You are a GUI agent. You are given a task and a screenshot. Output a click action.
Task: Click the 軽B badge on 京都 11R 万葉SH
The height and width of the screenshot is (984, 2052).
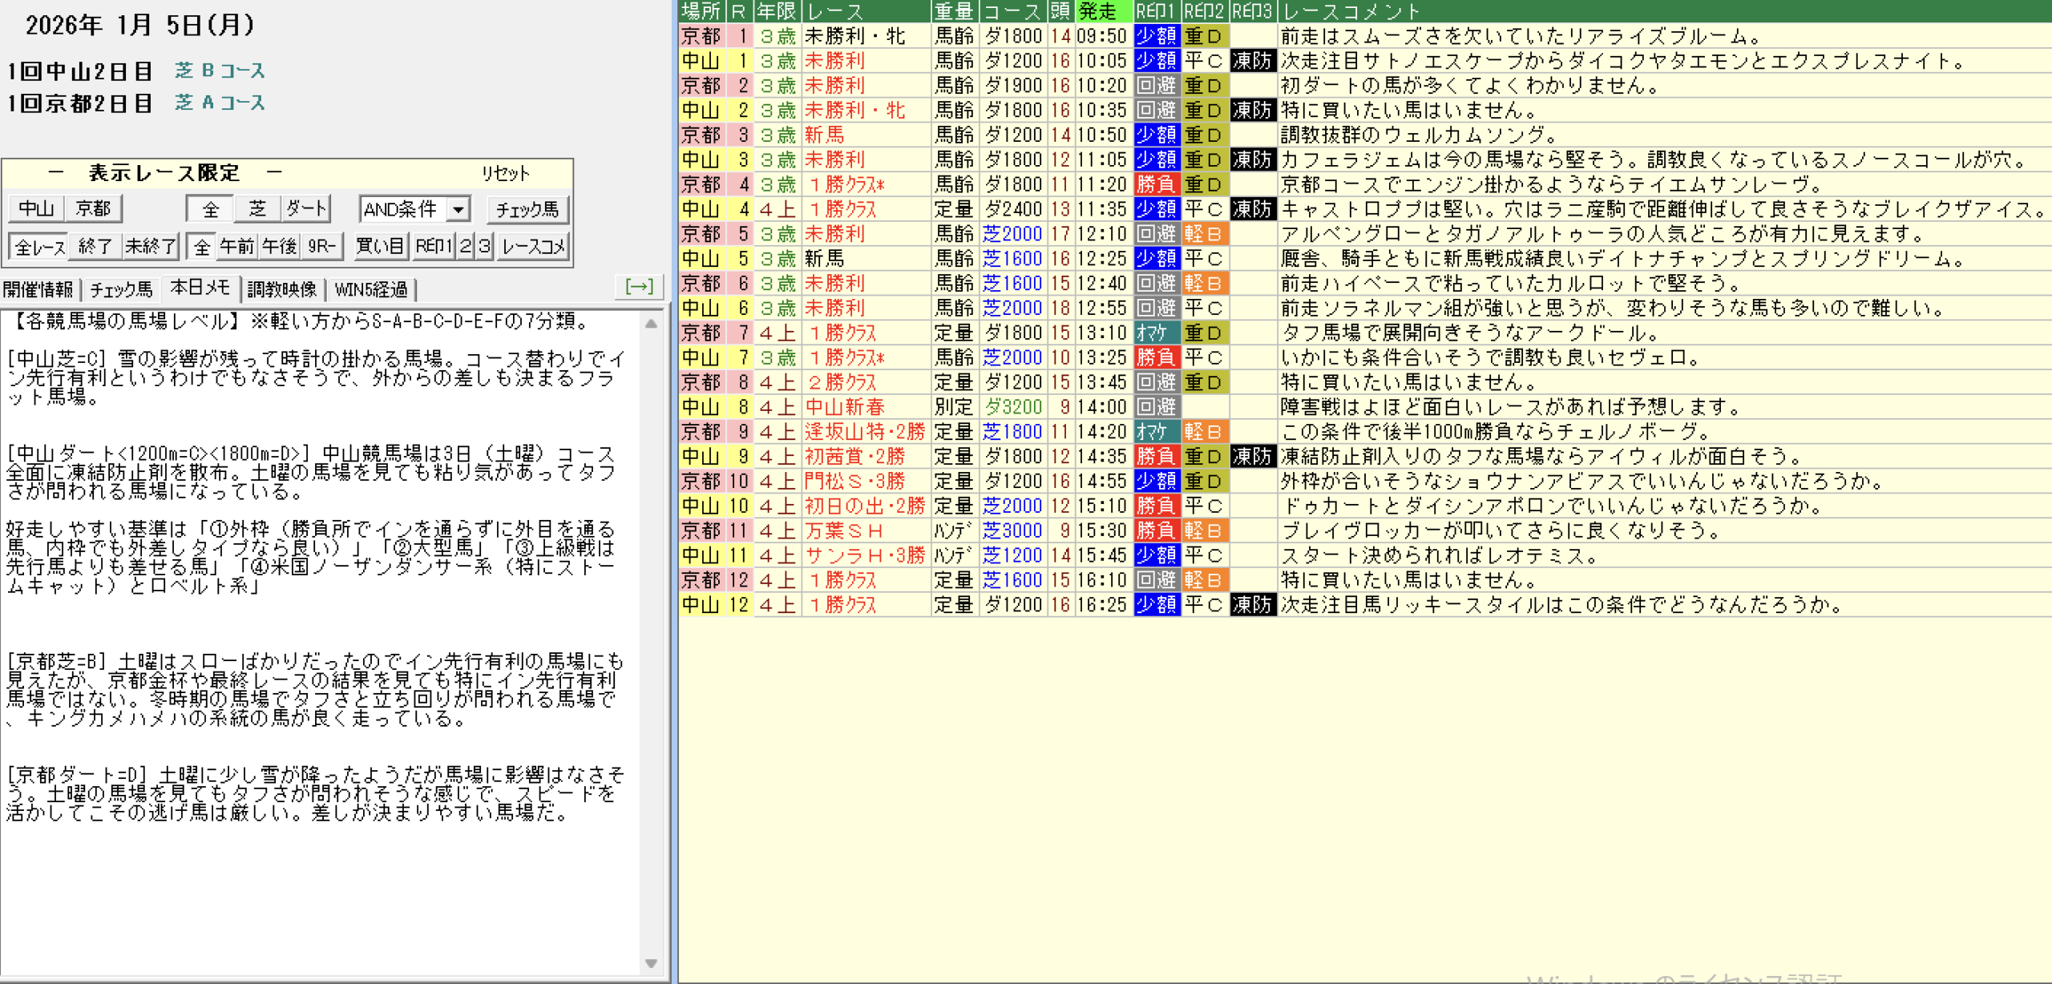click(1204, 530)
